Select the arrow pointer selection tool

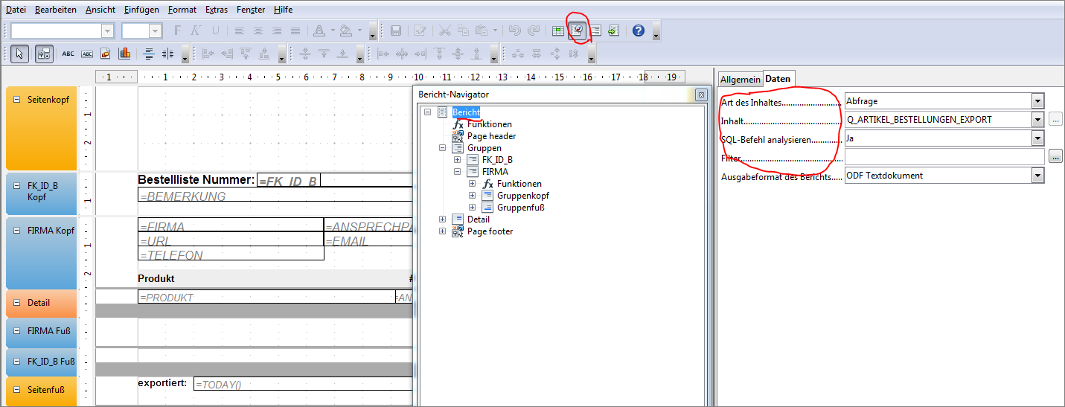[20, 54]
